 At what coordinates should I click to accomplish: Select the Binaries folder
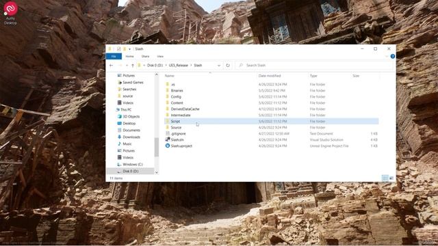point(177,91)
